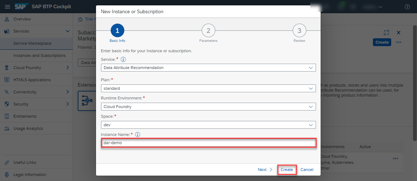Click the Services sidebar icon
Image resolution: width=417 pixels, height=181 pixels.
coord(7,31)
